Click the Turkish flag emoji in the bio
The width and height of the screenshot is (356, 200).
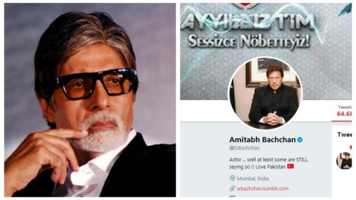pyautogui.click(x=290, y=166)
